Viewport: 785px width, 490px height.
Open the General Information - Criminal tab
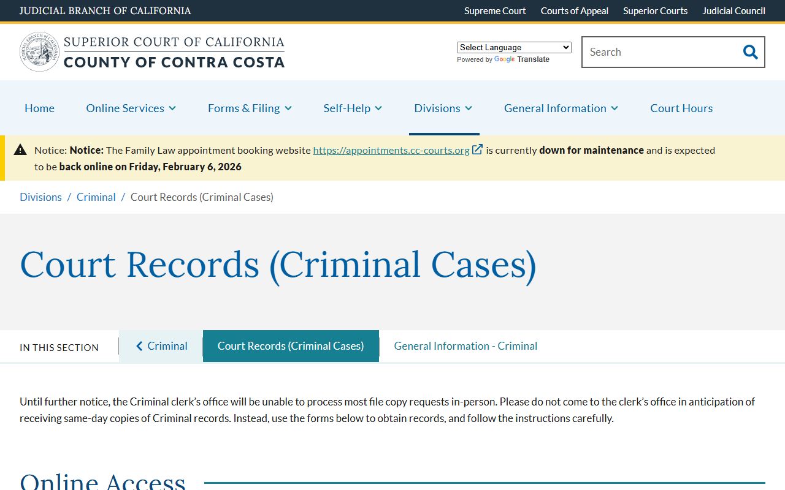click(465, 346)
